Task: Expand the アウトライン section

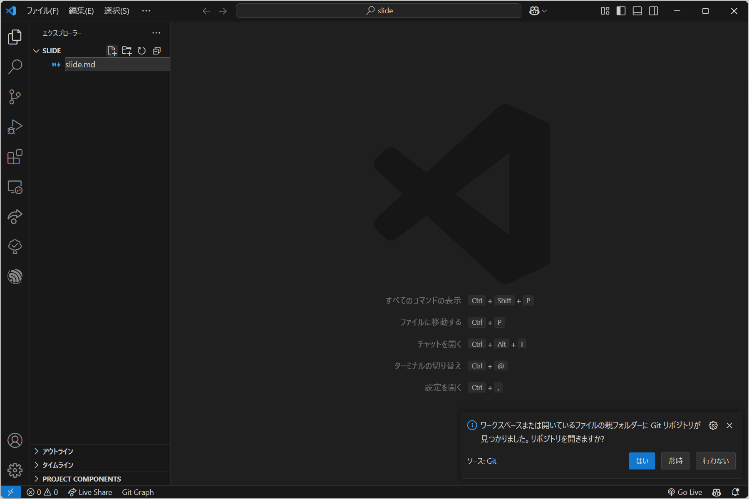Action: (57, 451)
